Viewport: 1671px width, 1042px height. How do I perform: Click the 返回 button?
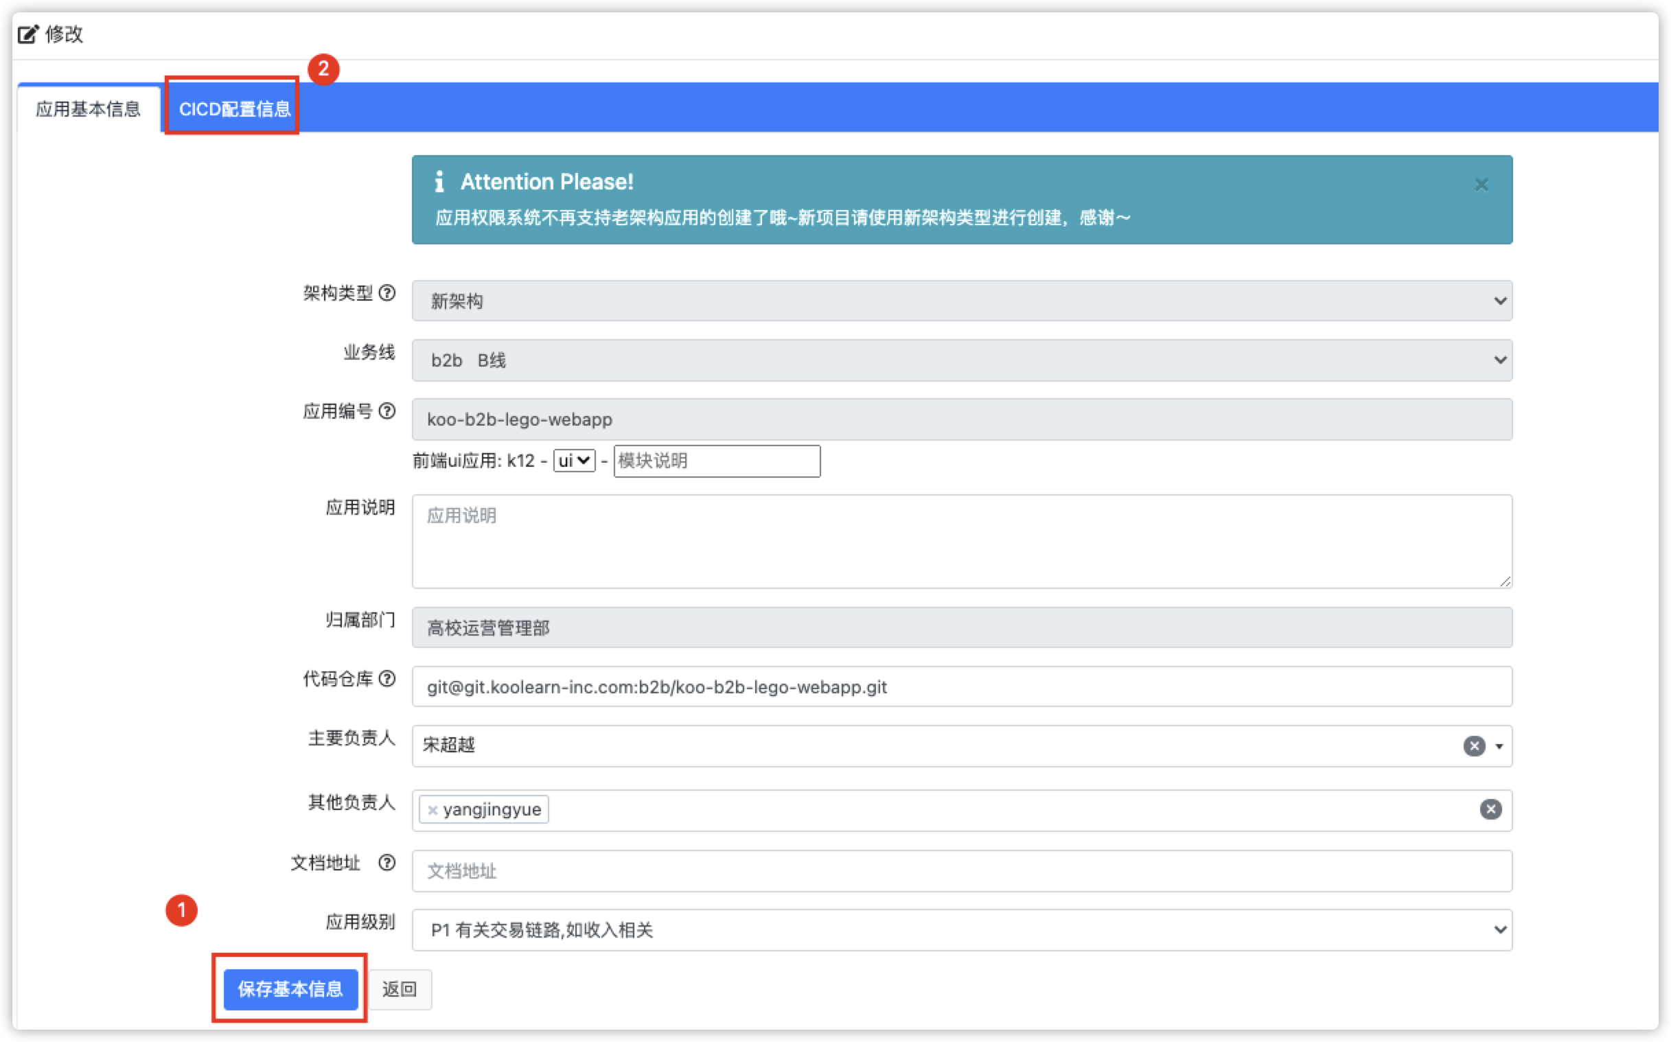(x=400, y=989)
